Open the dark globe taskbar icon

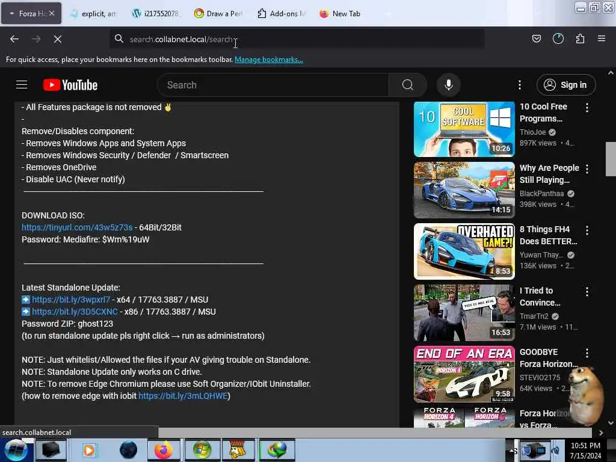(128, 450)
